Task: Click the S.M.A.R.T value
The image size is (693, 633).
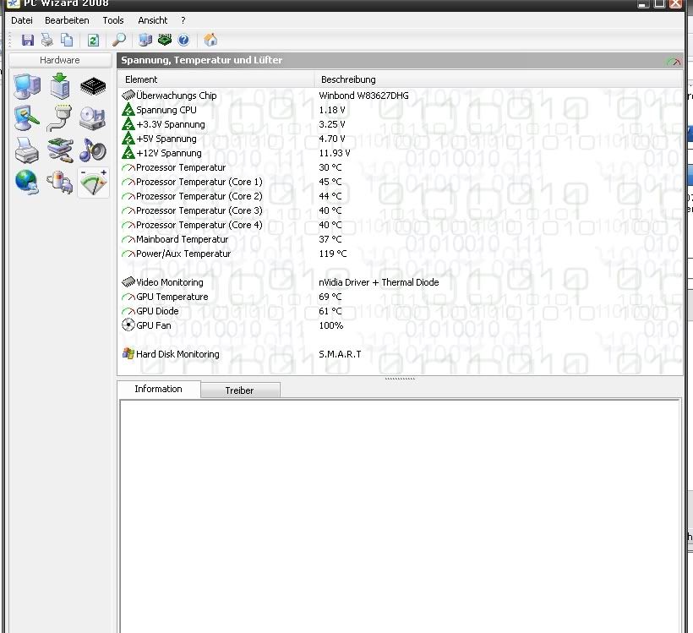Action: click(x=340, y=354)
